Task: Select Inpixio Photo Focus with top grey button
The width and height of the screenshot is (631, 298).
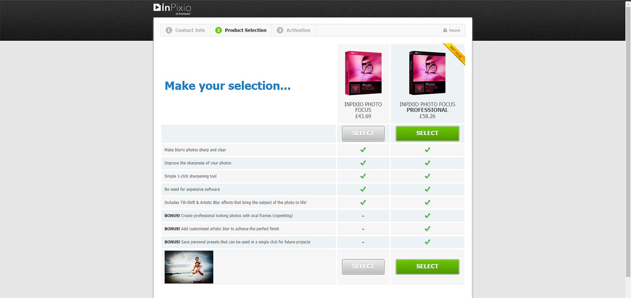Action: [363, 133]
